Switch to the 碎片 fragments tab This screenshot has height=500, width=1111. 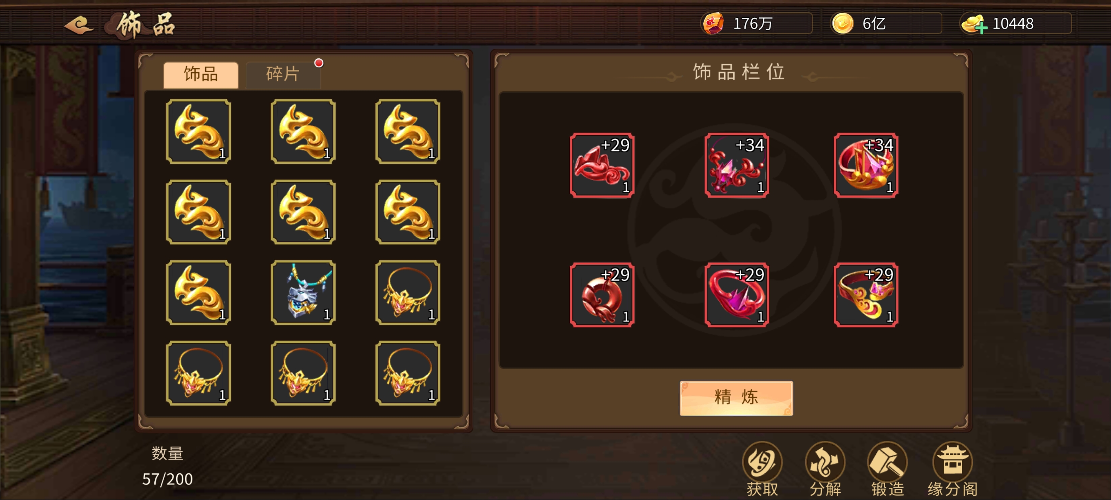click(283, 75)
